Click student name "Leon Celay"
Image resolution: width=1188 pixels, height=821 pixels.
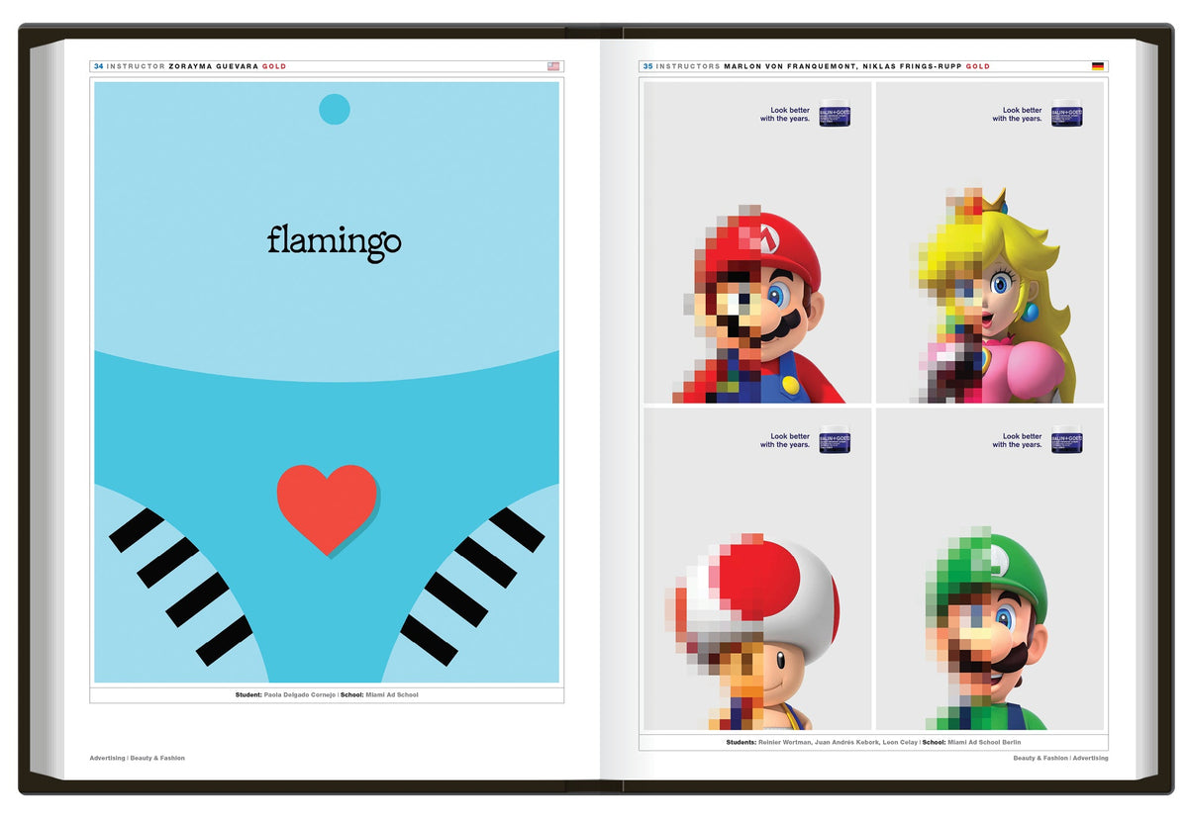click(900, 742)
